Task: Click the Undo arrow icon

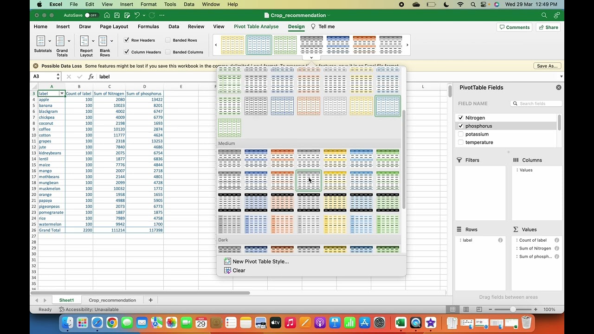Action: click(x=137, y=15)
